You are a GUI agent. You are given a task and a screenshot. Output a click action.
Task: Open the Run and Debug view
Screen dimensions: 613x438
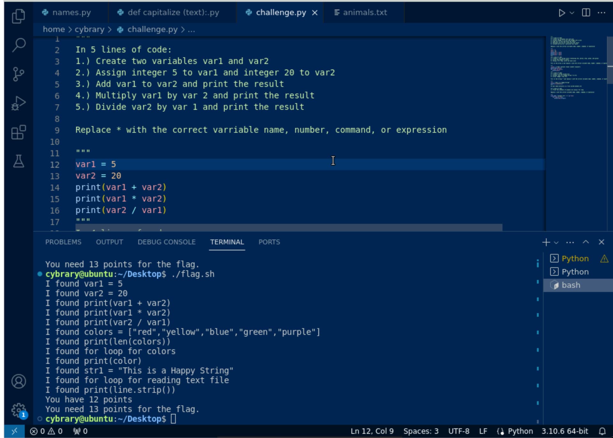tap(18, 103)
